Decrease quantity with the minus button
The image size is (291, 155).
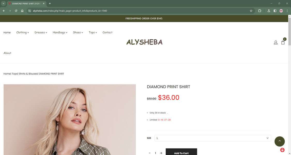point(150,153)
